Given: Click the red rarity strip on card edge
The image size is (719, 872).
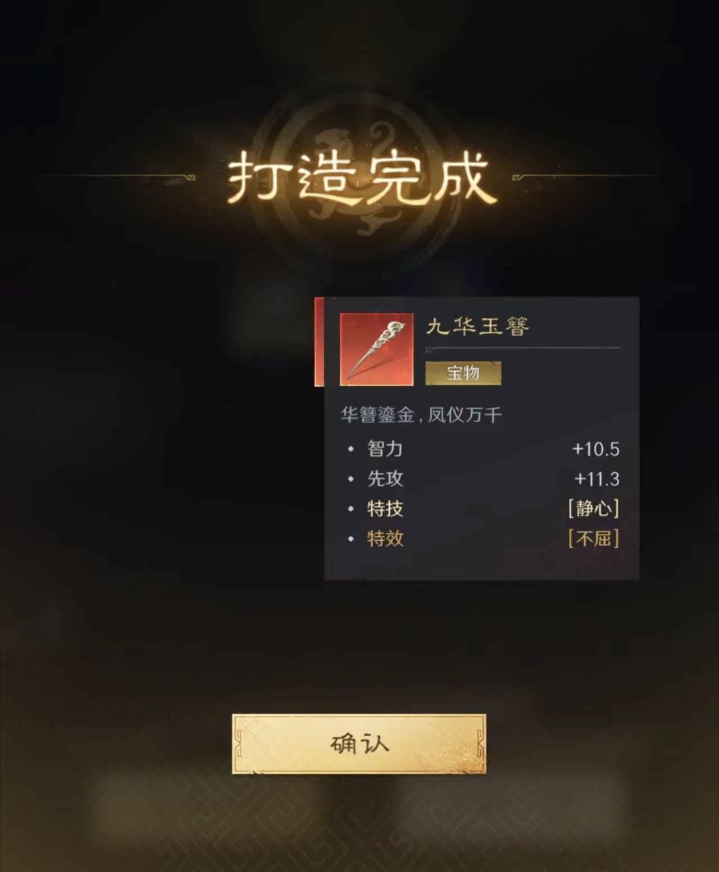Looking at the screenshot, I should point(319,342).
